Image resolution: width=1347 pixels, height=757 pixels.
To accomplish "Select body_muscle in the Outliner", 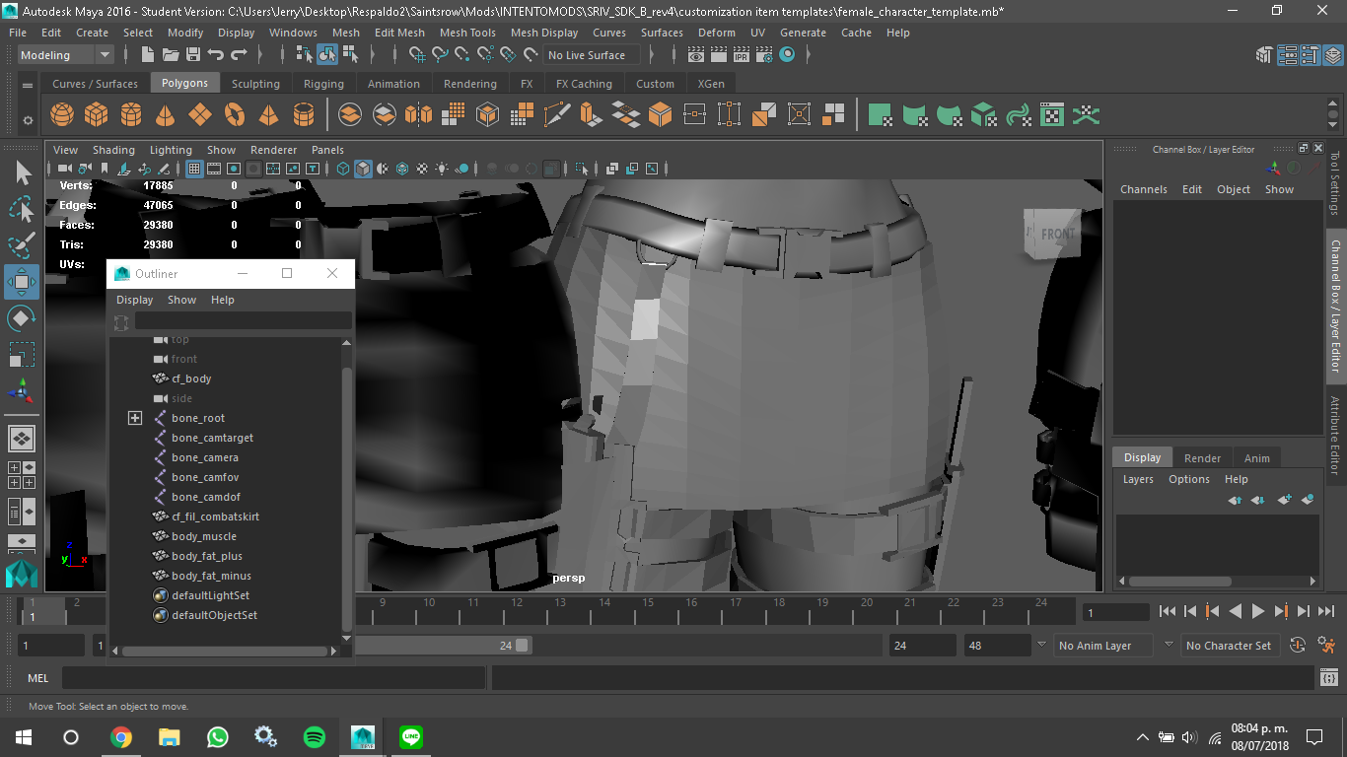I will (x=204, y=536).
